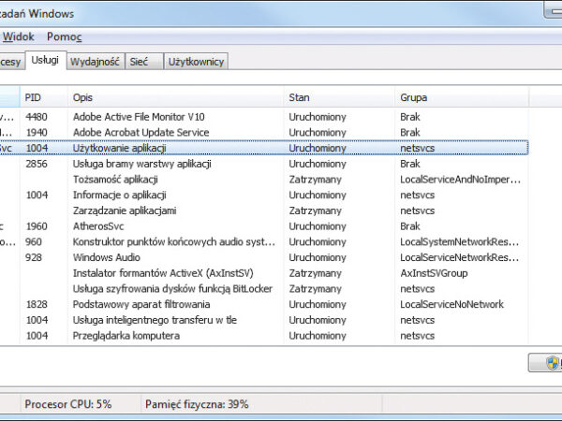562x421 pixels.
Task: Open the Widok menu
Action: (18, 36)
